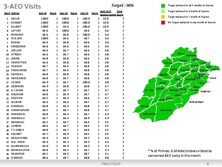Image resolution: width=222 pixels, height=167 pixels.
Task: Select R.Y.KHAN in the District column
Action: click(17, 90)
